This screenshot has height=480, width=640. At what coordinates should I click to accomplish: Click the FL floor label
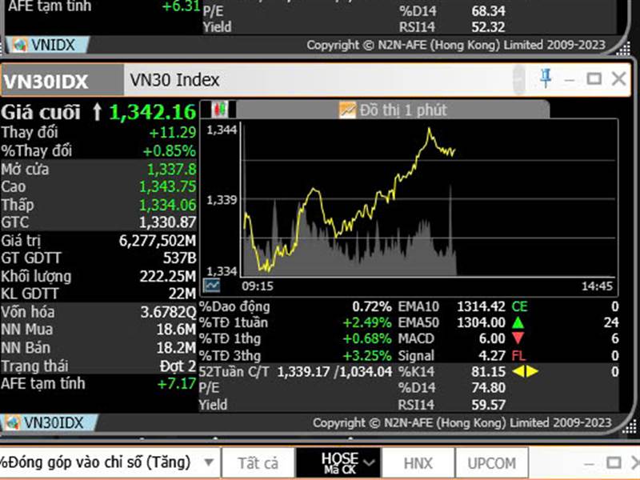518,355
